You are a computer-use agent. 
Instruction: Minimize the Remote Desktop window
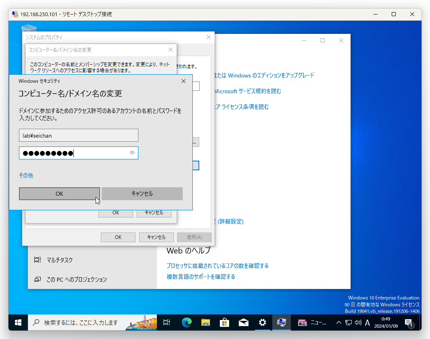[x=376, y=14]
